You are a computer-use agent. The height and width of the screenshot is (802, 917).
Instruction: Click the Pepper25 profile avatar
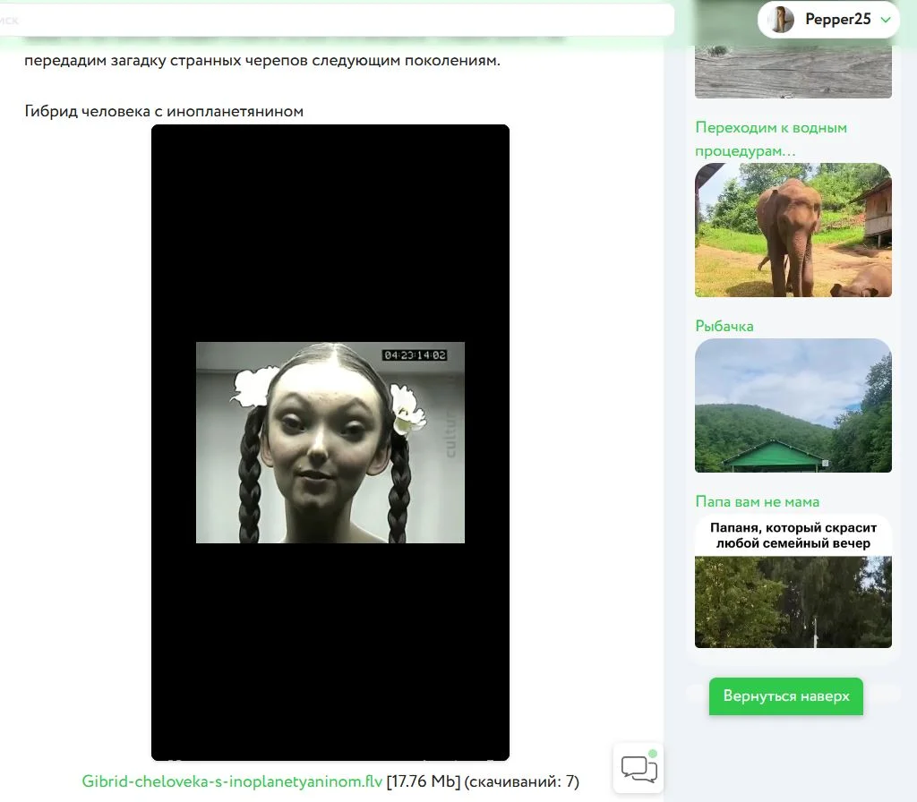pyautogui.click(x=782, y=20)
